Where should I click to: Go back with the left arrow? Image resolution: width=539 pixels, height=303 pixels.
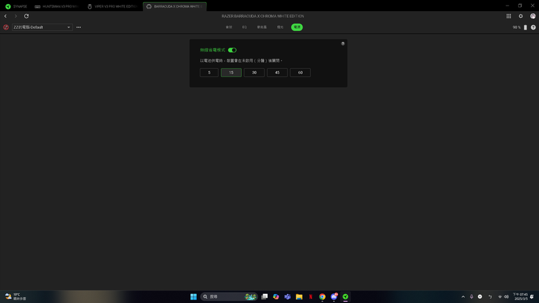click(6, 16)
